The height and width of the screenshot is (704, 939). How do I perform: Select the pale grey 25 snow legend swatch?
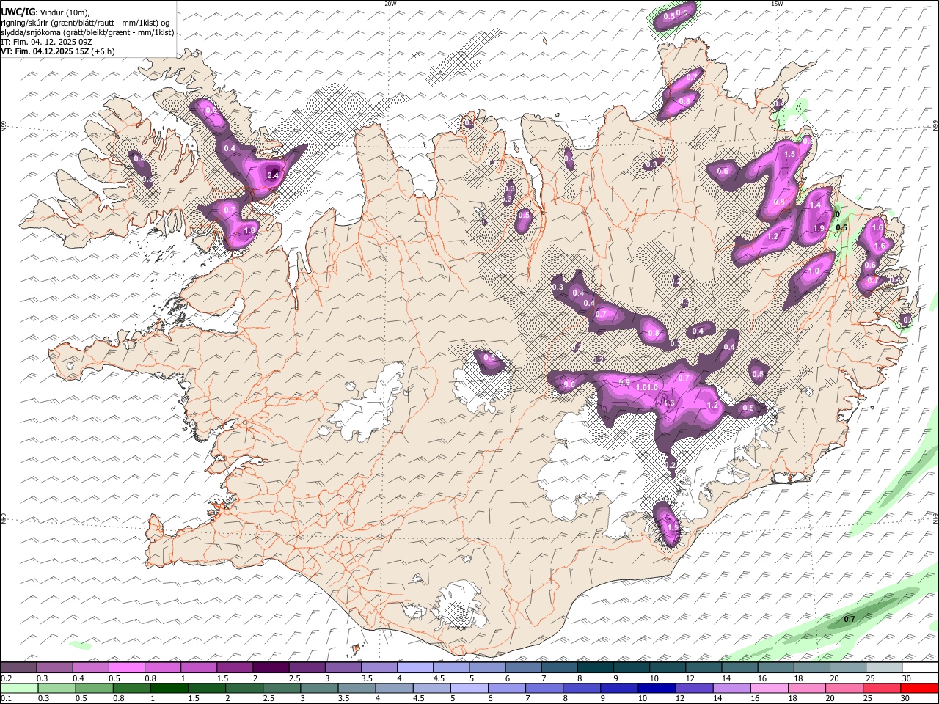[884, 667]
